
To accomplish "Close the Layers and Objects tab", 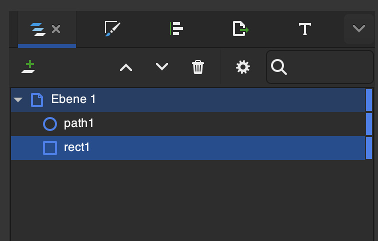I will [x=56, y=29].
